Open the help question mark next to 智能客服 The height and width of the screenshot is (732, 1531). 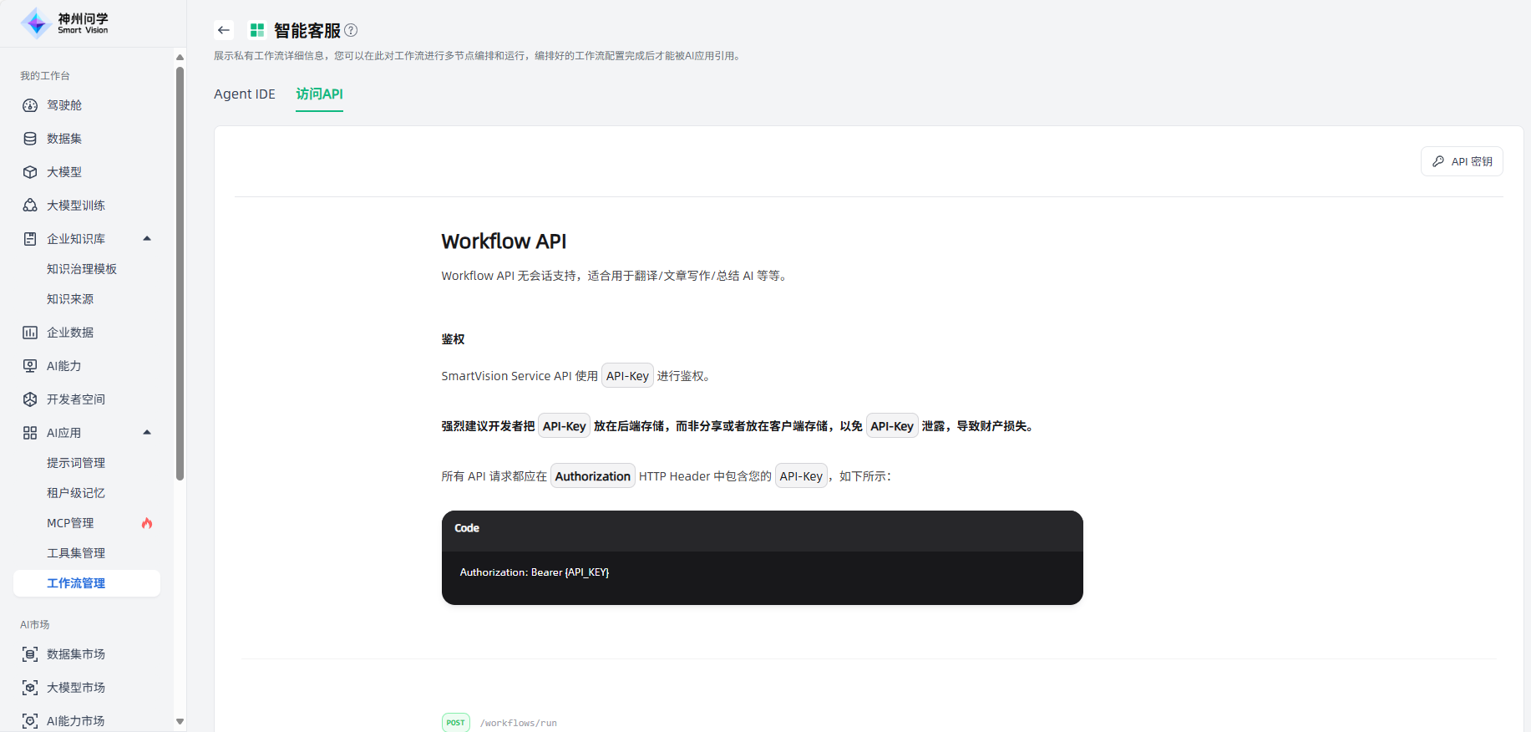point(351,30)
